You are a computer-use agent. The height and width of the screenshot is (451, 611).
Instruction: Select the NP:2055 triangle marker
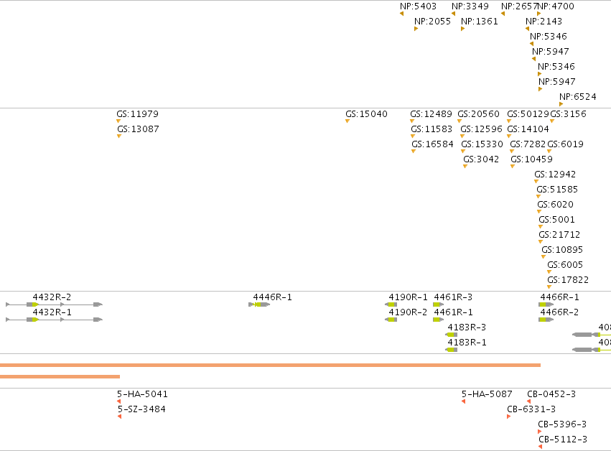coord(416,29)
